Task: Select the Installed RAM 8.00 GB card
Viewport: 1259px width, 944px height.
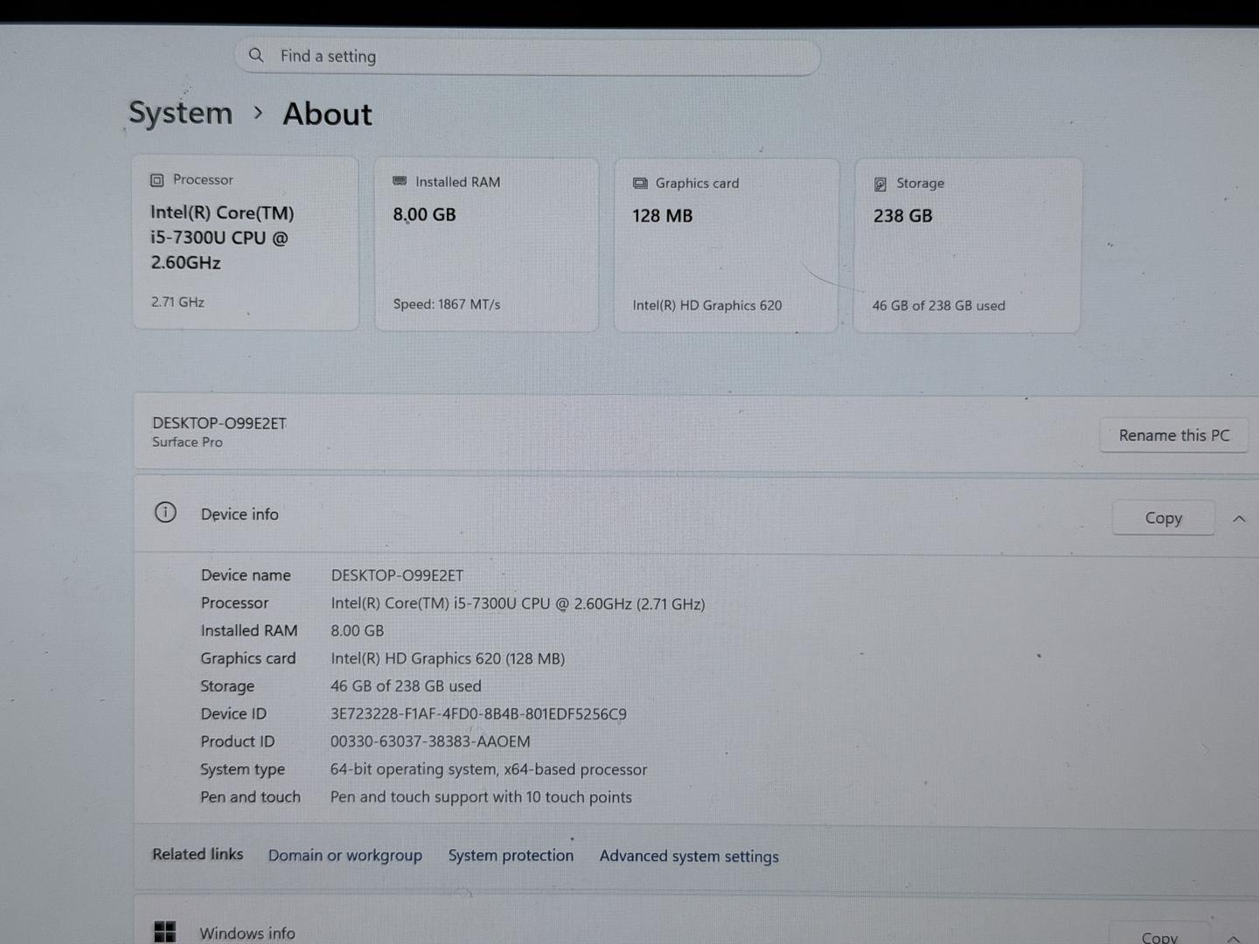Action: (487, 245)
